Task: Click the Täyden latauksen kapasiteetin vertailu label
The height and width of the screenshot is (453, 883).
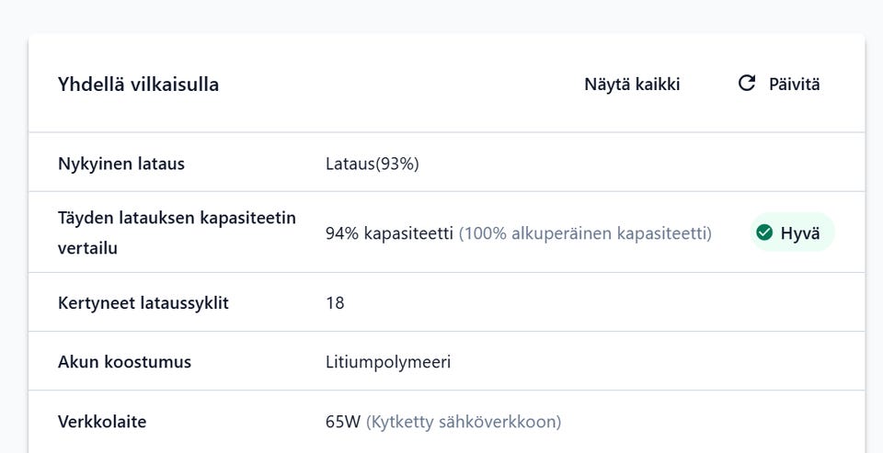Action: [177, 218]
